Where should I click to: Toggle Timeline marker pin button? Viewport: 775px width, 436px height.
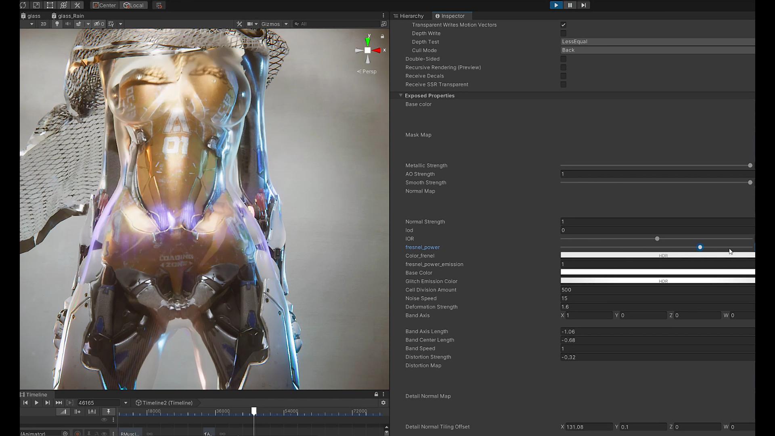click(x=108, y=411)
